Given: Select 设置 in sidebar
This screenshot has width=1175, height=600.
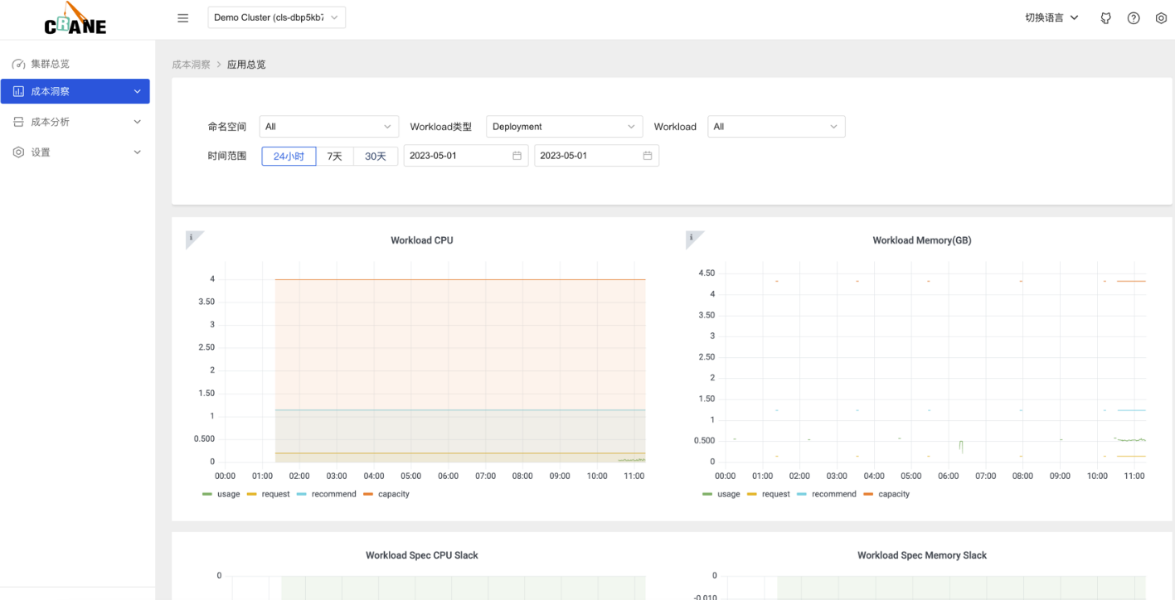Looking at the screenshot, I should click(x=75, y=152).
